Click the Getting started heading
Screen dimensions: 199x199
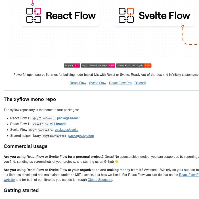(x=21, y=190)
